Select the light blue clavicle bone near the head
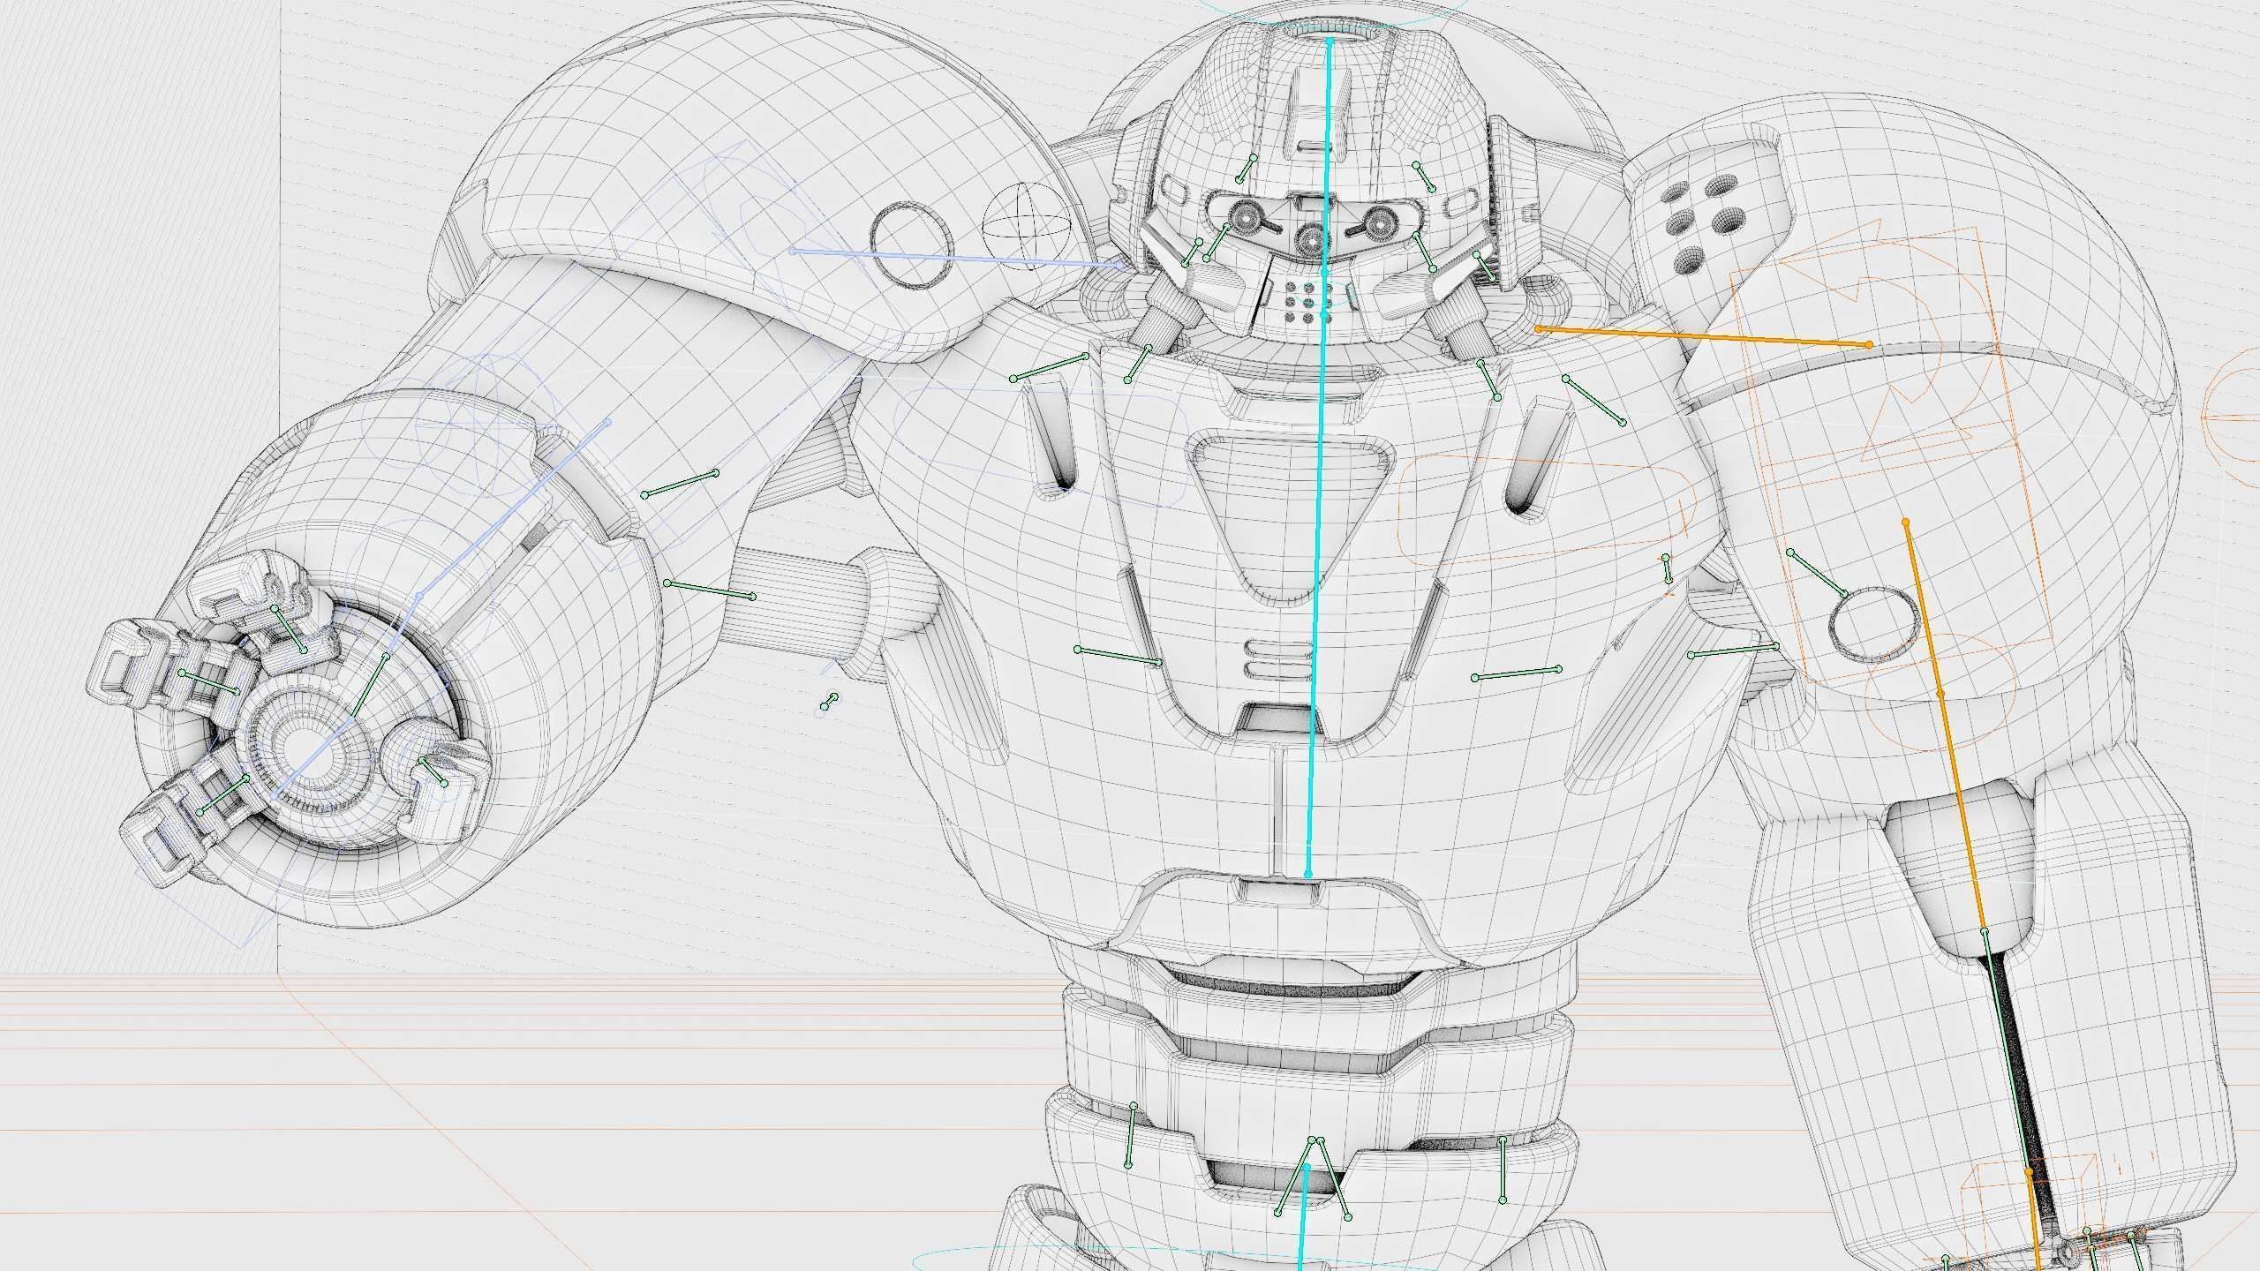The width and height of the screenshot is (2260, 1271). [957, 257]
